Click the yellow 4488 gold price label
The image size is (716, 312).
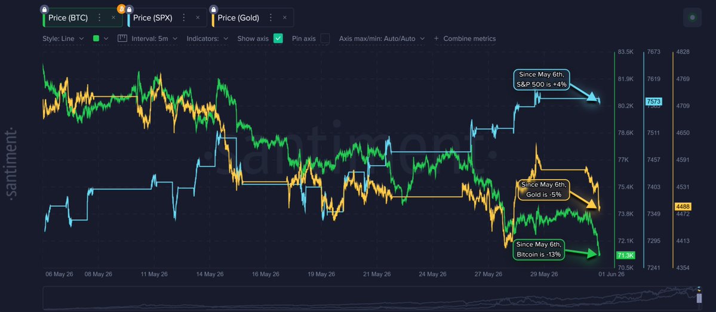click(683, 206)
